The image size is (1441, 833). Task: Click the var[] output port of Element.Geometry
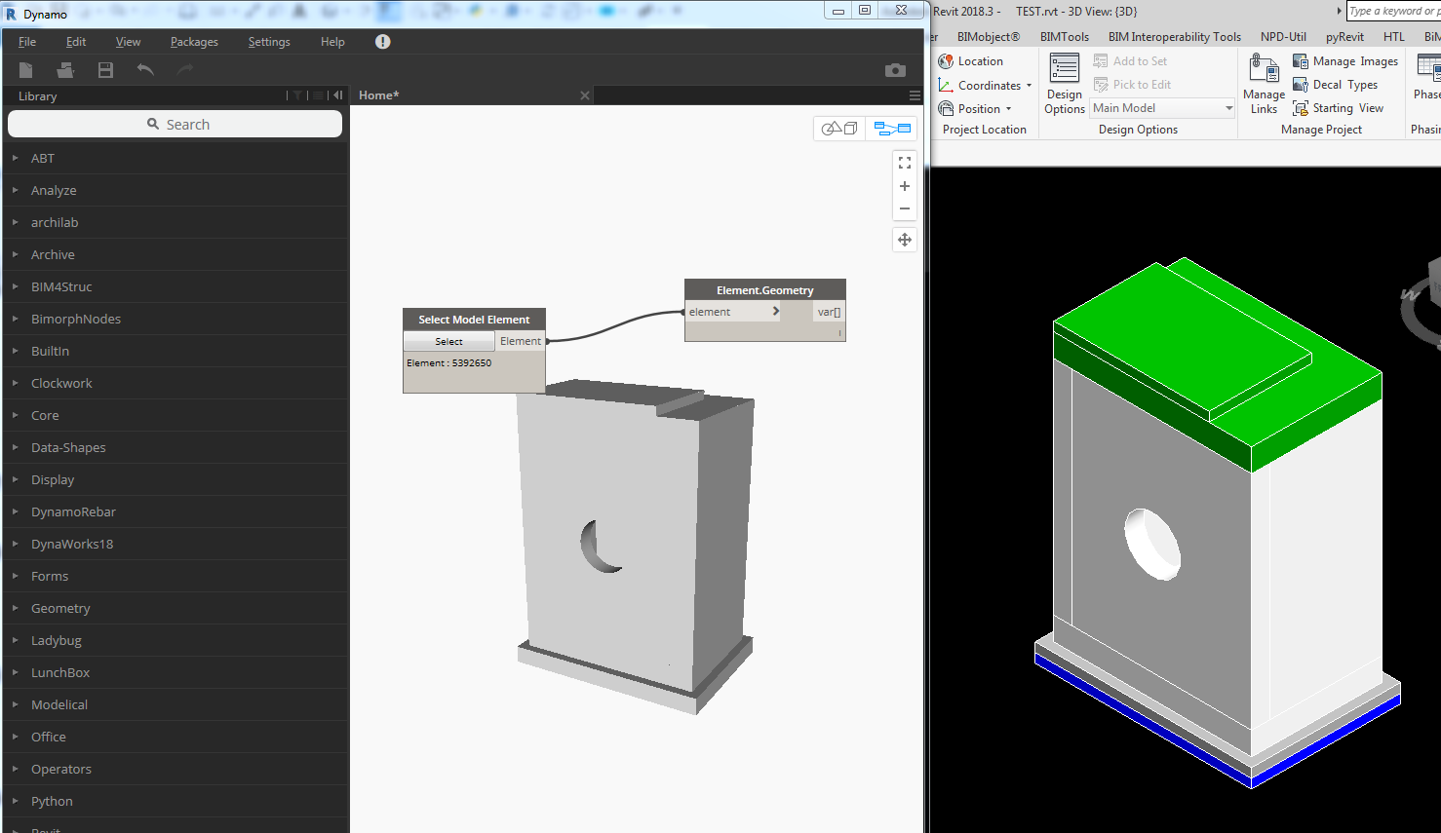[x=829, y=312]
